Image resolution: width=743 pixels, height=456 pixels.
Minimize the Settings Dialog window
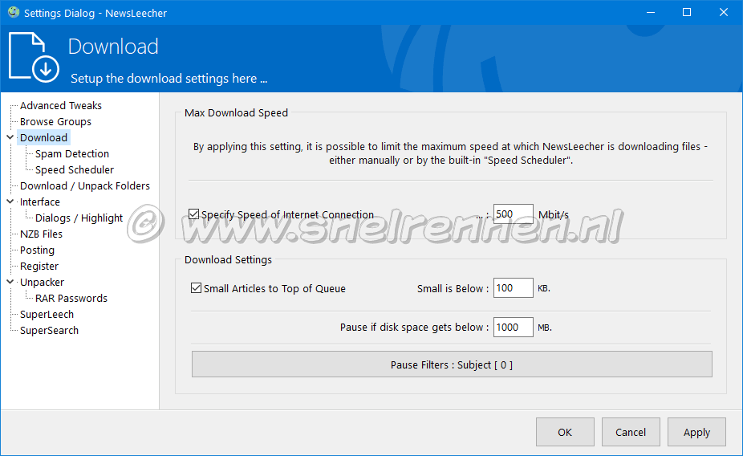pyautogui.click(x=651, y=12)
